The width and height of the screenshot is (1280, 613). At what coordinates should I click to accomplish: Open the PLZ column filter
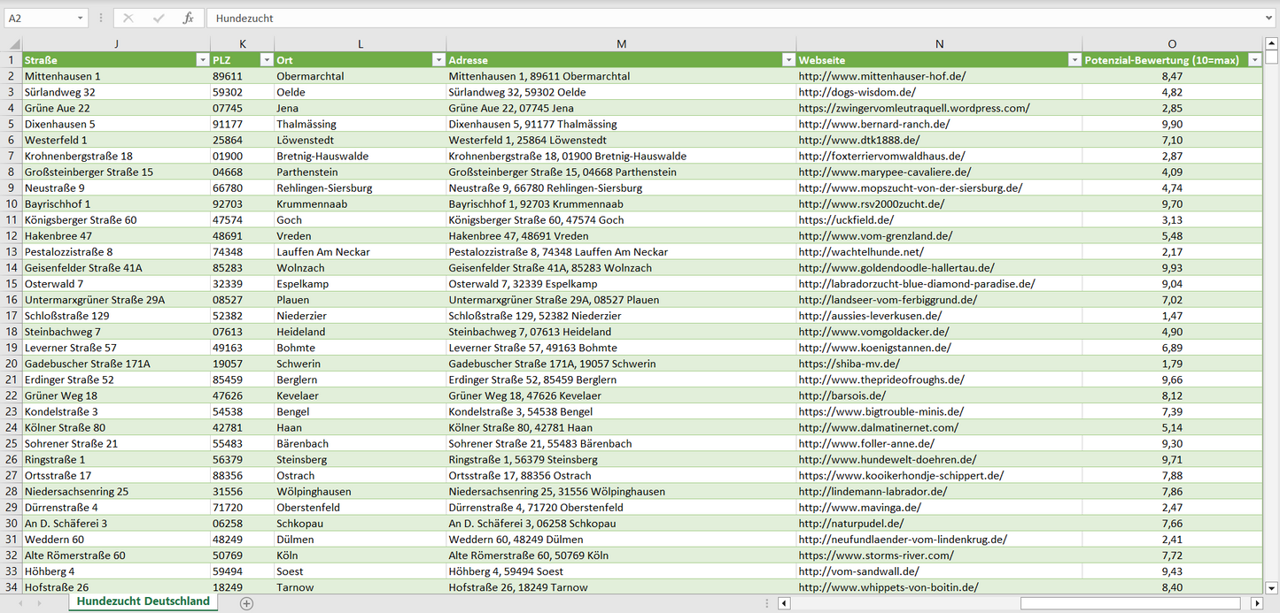click(267, 59)
